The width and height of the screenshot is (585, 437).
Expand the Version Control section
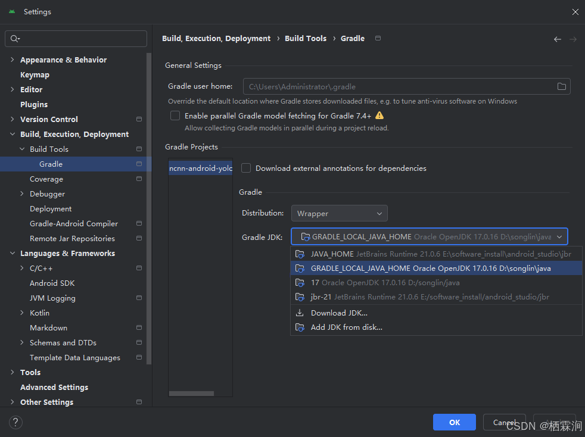pos(13,119)
